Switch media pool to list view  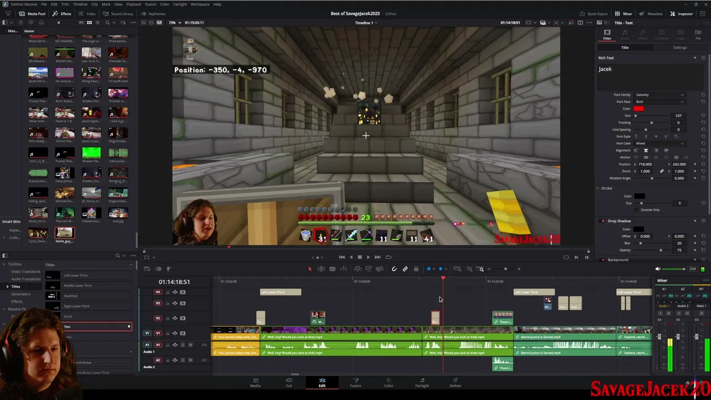pyautogui.click(x=97, y=22)
